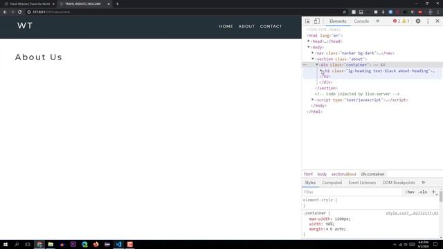Collapse the section class about node
The width and height of the screenshot is (443, 249).
click(x=313, y=59)
